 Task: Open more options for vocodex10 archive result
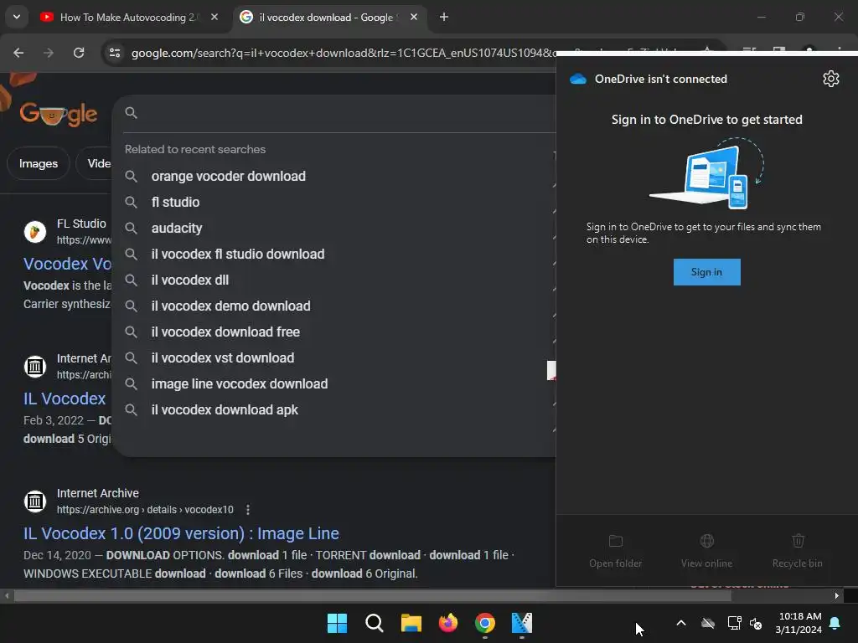click(248, 510)
